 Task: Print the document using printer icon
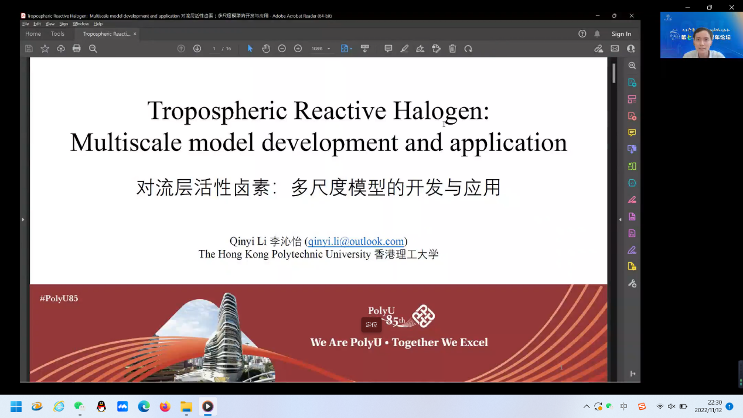pyautogui.click(x=77, y=49)
